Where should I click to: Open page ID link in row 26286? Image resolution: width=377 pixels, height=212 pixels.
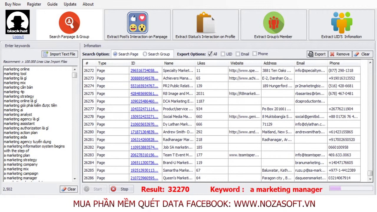(x=144, y=178)
